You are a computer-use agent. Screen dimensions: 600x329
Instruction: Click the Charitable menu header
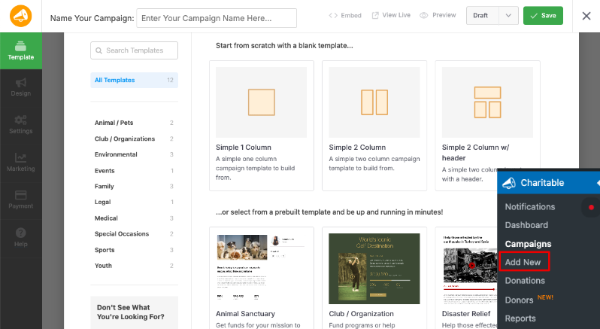pos(548,183)
